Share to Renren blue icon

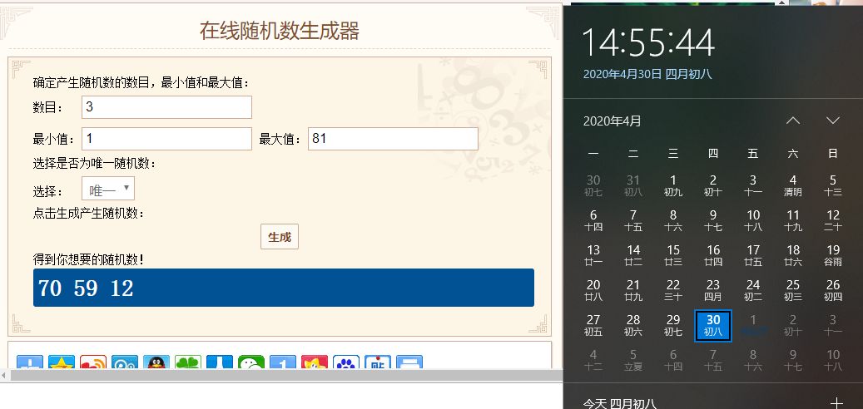[220, 362]
